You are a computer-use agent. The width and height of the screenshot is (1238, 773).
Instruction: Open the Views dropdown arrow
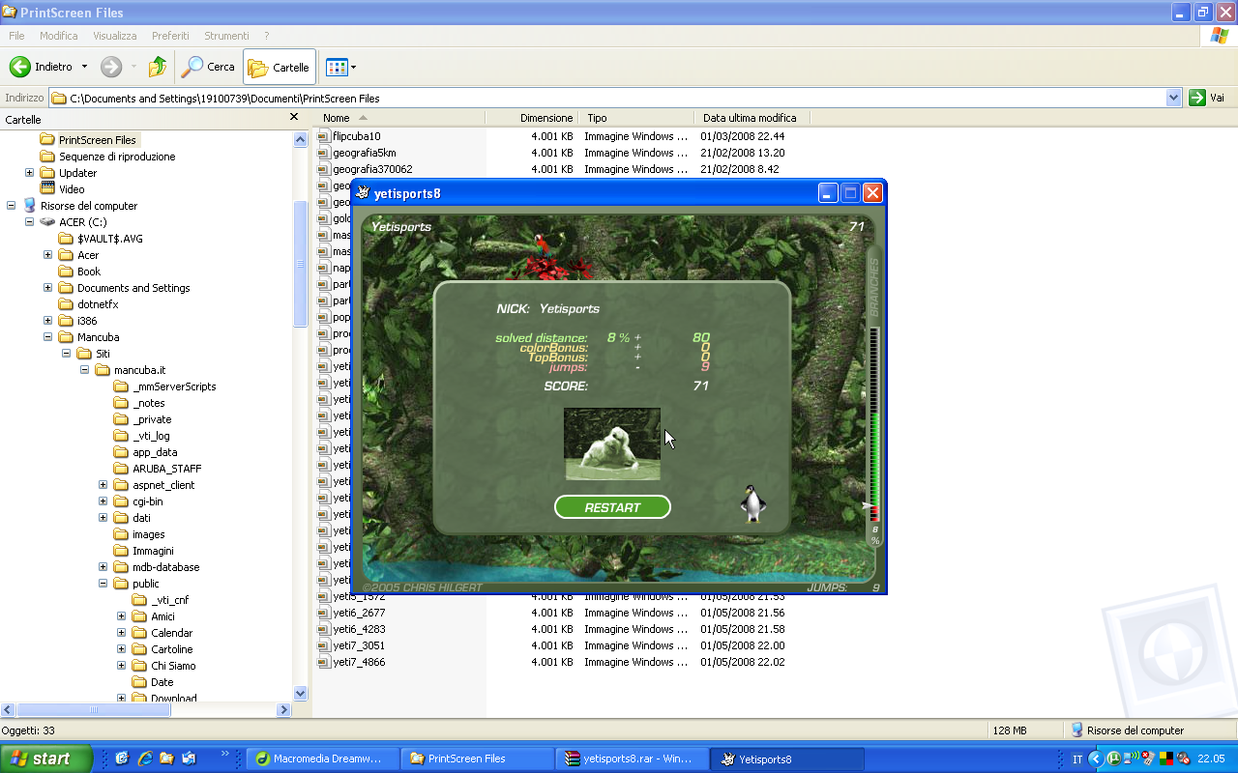tap(354, 67)
